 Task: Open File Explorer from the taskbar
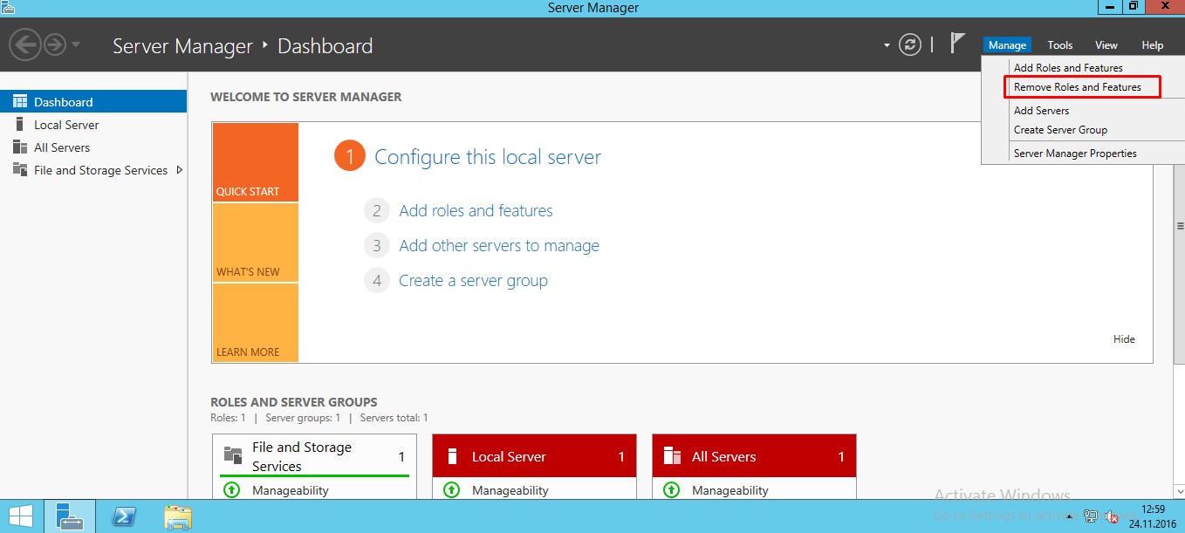(178, 516)
